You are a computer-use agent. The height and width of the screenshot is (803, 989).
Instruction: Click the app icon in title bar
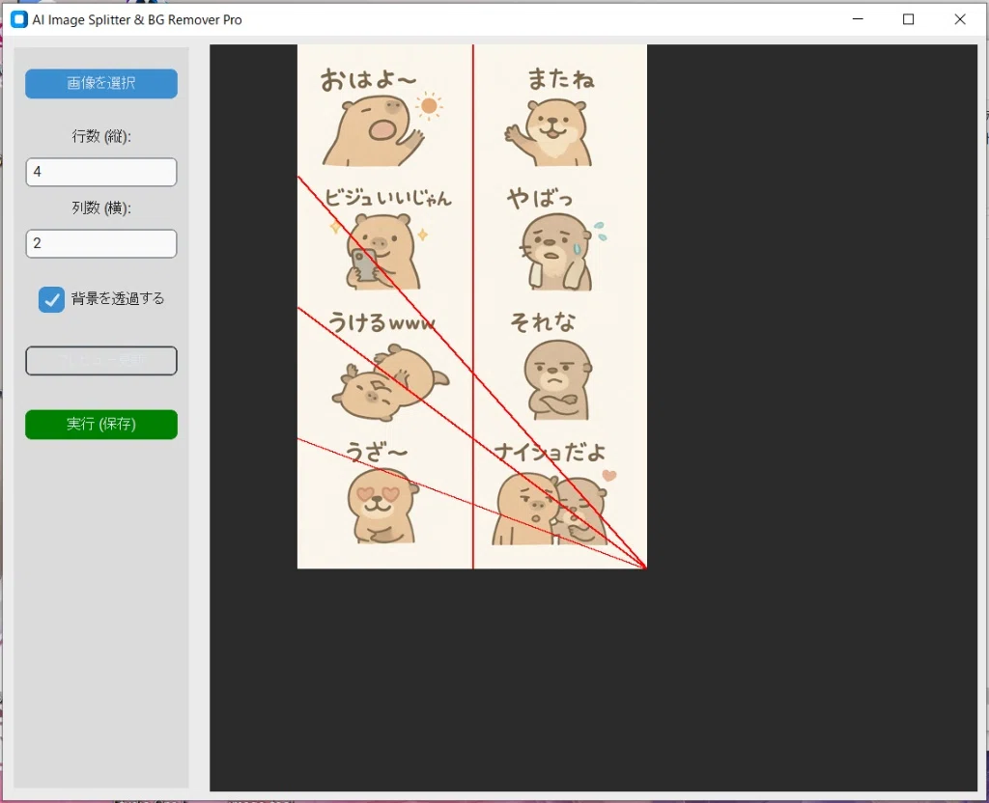[19, 19]
